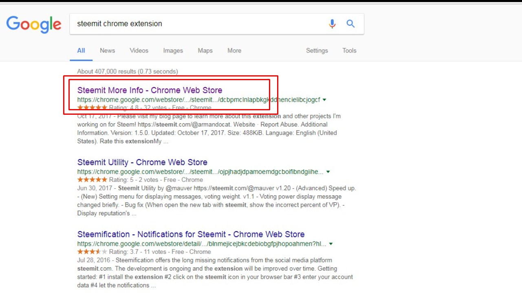The width and height of the screenshot is (522, 293).
Task: Switch to the News tab
Action: pos(107,51)
